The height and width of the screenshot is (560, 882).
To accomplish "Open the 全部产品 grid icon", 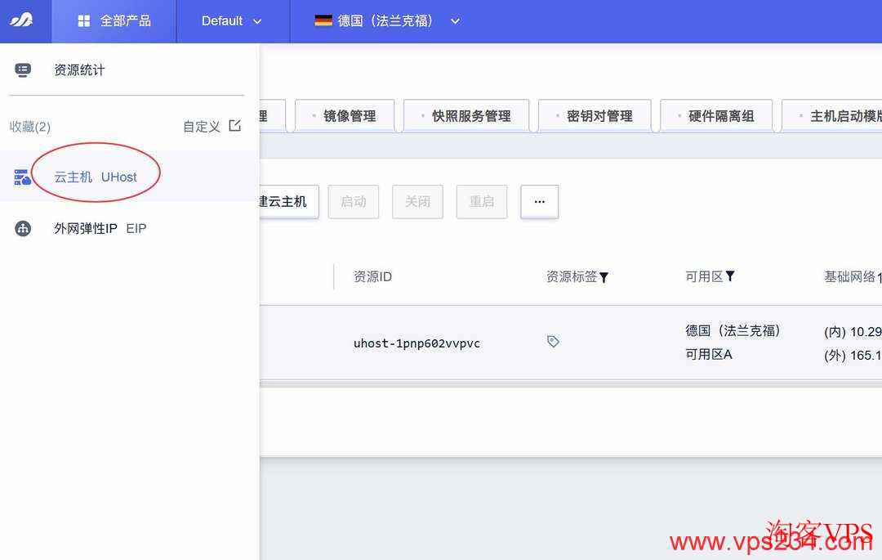I will pos(84,21).
